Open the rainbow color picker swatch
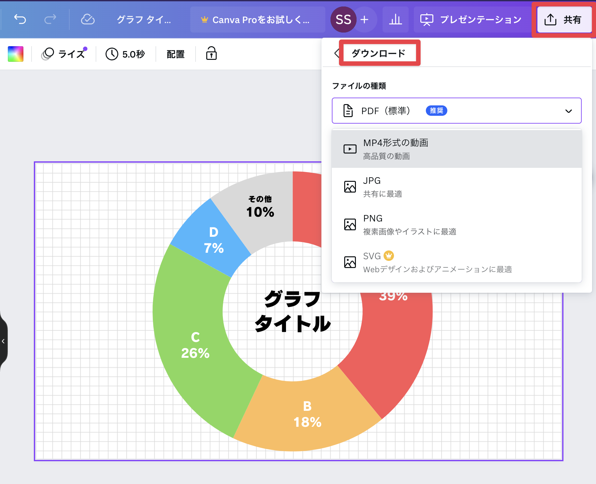Screen dimensions: 596x484 (x=16, y=54)
